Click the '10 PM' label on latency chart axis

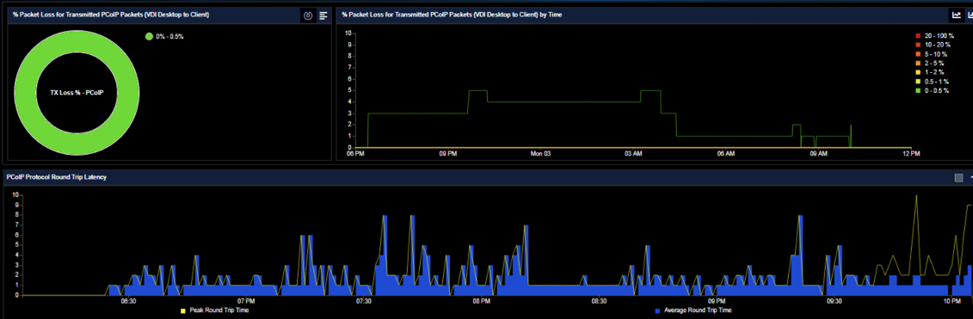952,301
